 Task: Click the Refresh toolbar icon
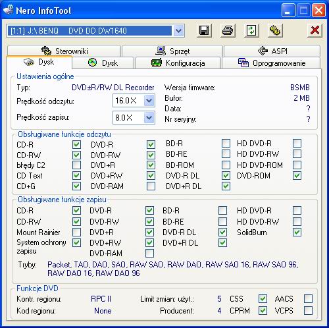pos(251,30)
